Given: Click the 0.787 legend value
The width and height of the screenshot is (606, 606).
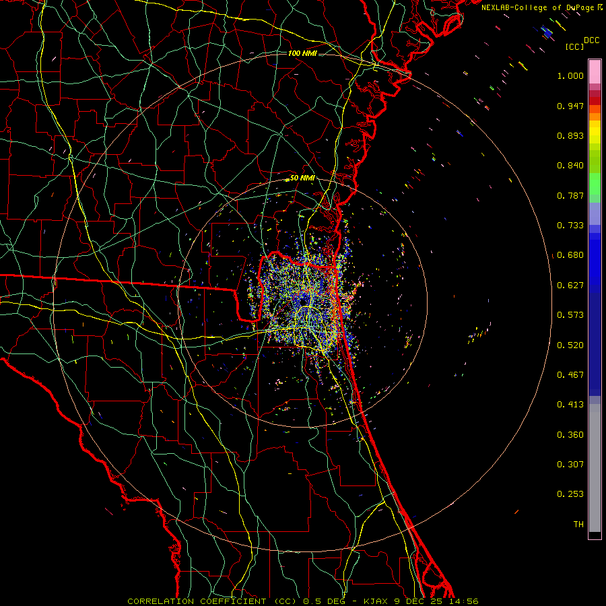Looking at the screenshot, I should 570,195.
